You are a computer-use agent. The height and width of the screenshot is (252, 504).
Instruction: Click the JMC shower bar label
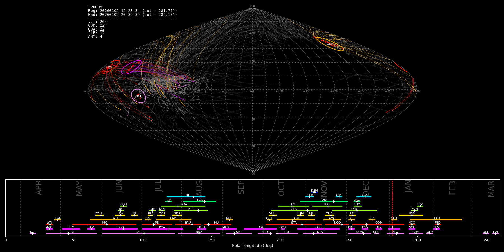click(x=104, y=223)
